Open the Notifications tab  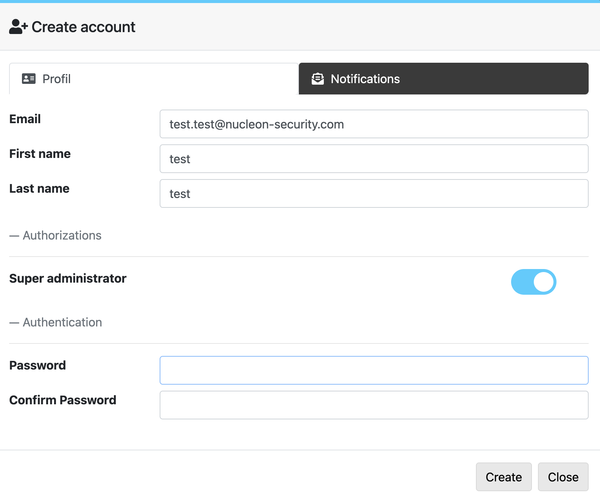[444, 79]
